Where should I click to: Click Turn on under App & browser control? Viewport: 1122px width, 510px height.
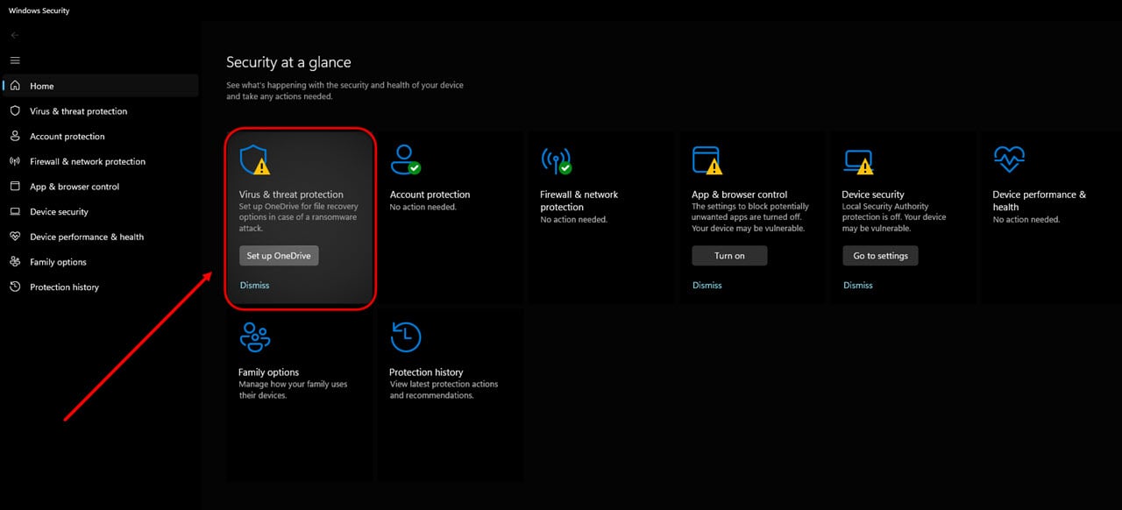point(729,256)
